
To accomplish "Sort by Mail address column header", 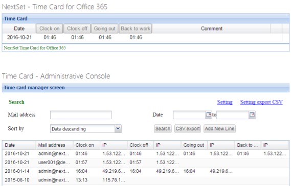I will point(54,145).
